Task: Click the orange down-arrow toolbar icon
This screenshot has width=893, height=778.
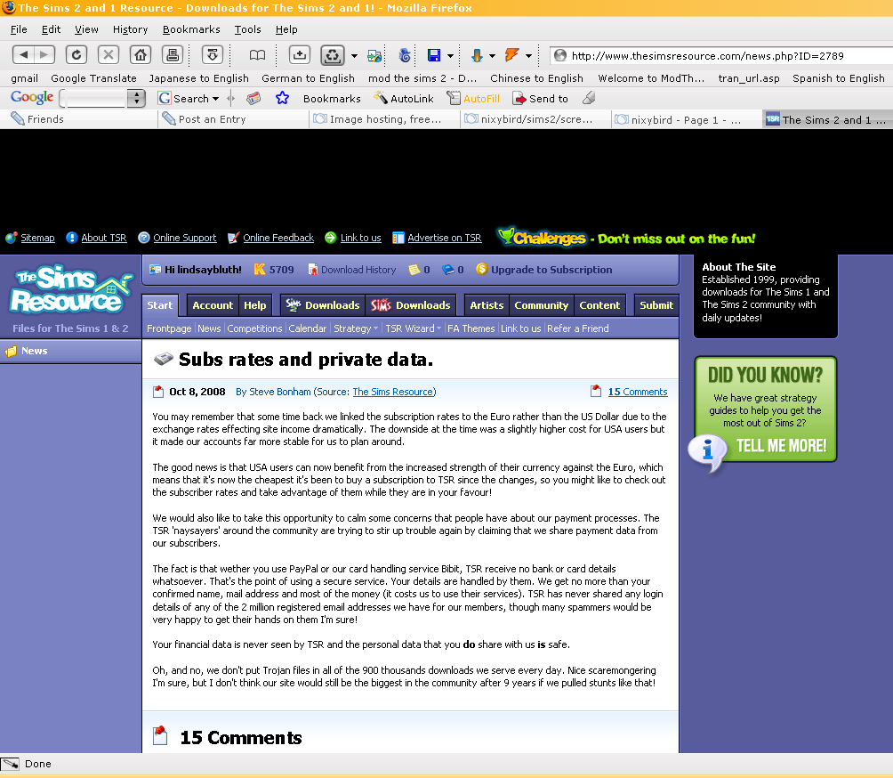Action: click(477, 55)
